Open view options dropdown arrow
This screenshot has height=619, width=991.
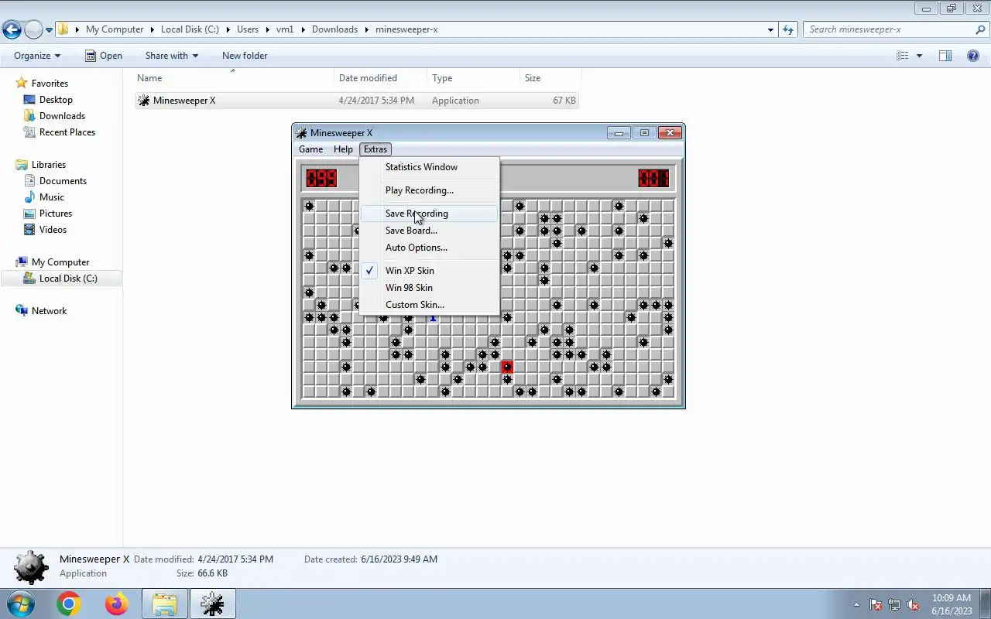coord(920,56)
